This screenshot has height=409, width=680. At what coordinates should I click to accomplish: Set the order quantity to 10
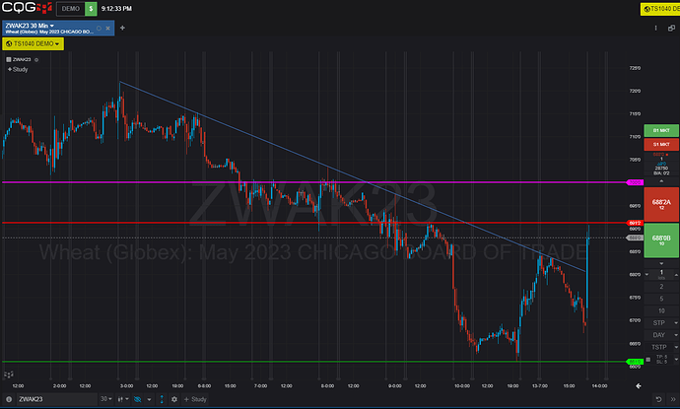point(661,311)
